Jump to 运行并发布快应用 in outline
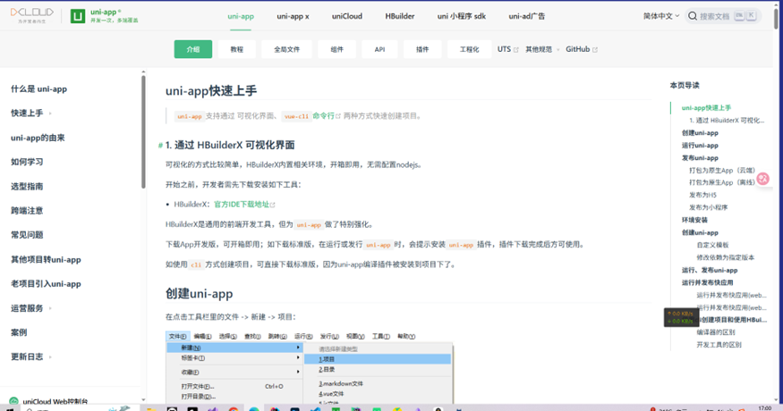 [x=707, y=282]
